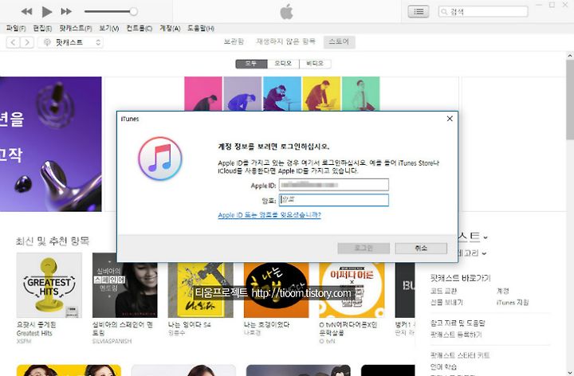Screen dimensions: 574x376
Task: Open the list view icon button
Action: click(419, 12)
